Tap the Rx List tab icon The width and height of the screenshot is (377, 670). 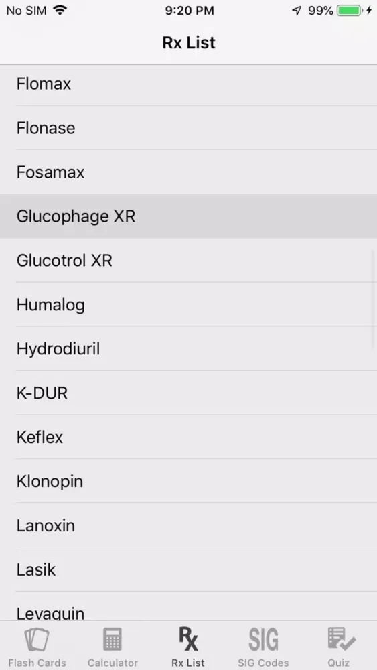[188, 639]
